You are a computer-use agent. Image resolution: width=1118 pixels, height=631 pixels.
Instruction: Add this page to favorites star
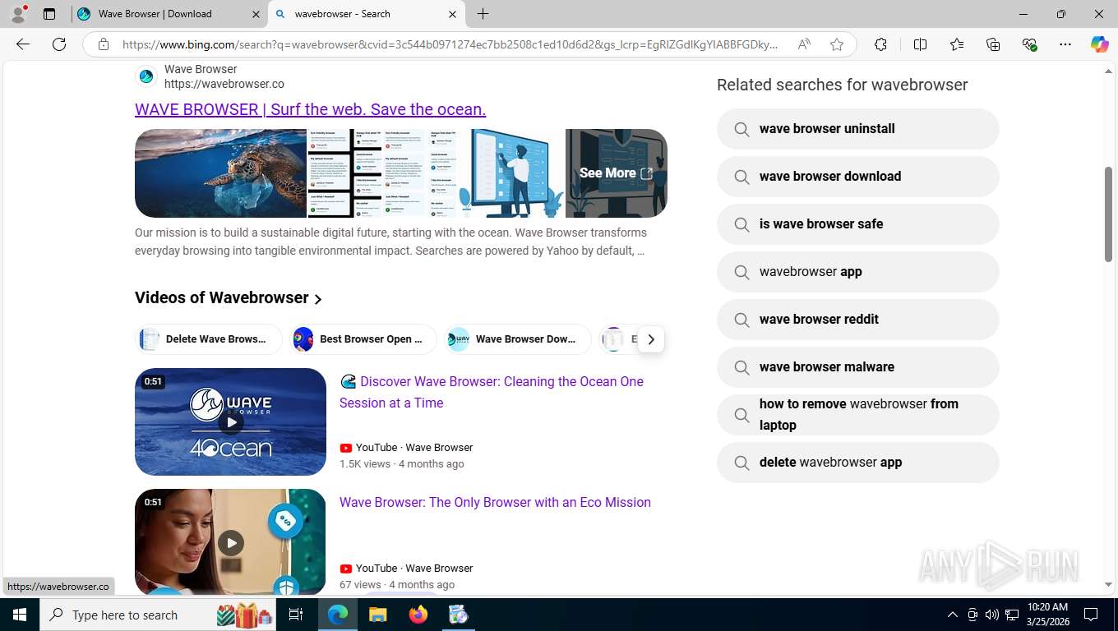837,44
